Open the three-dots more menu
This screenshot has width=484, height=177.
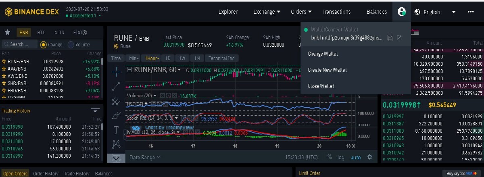471,12
